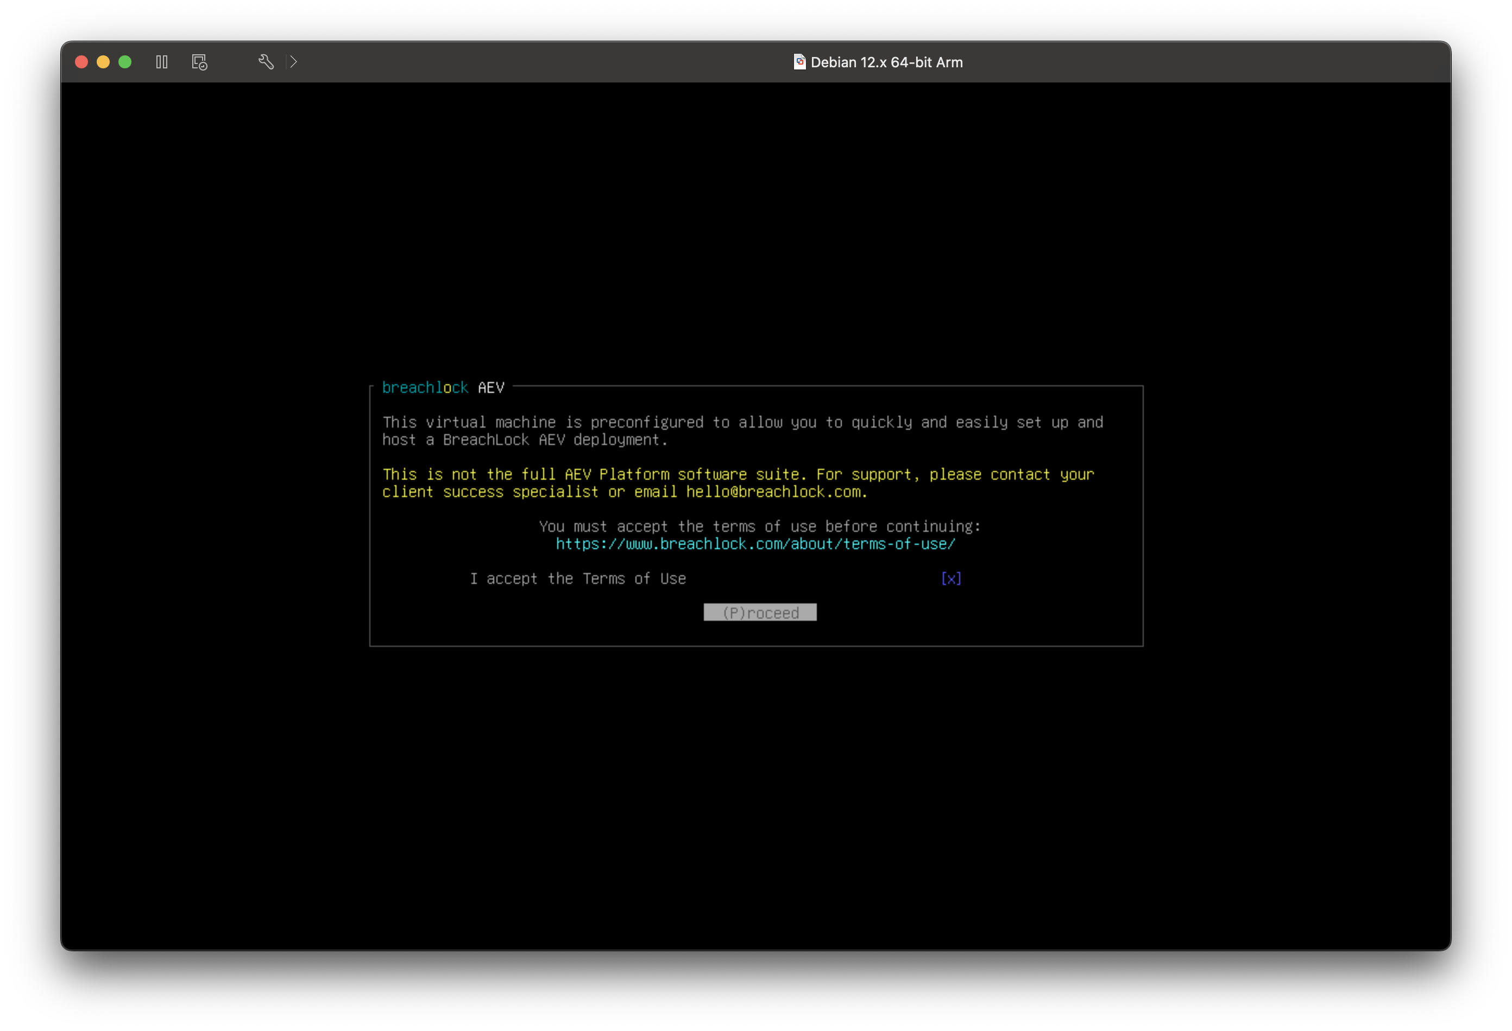This screenshot has width=1512, height=1031.
Task: Take a VM snapshot via the toolbar icon
Action: (x=199, y=62)
